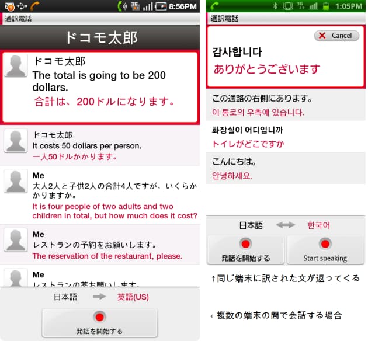Select the 'こんにちは。' conversation entry

(x=286, y=168)
